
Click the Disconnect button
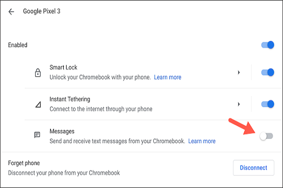pyautogui.click(x=254, y=168)
